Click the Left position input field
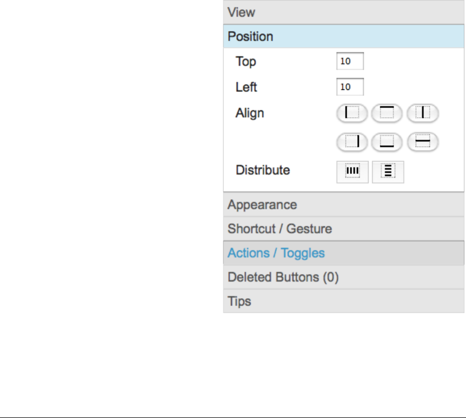Viewport: 466px width, 418px height. [x=350, y=87]
